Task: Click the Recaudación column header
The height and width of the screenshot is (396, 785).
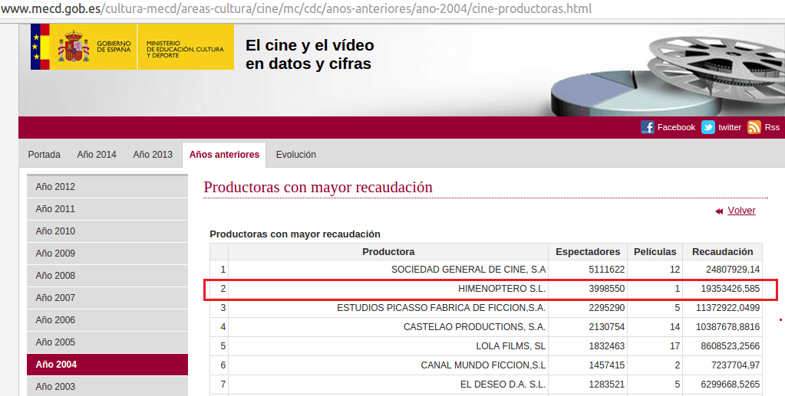Action: click(722, 252)
